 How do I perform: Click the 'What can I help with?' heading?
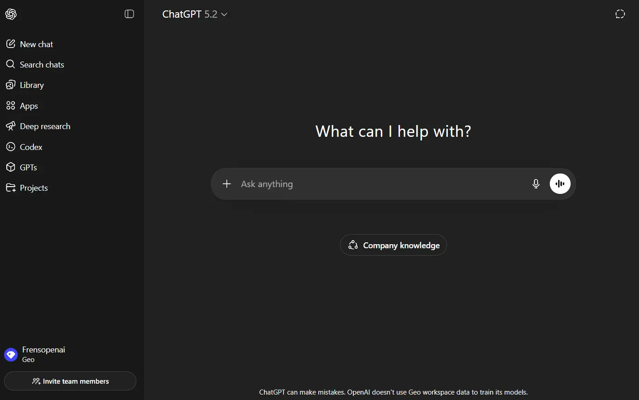pyautogui.click(x=393, y=131)
